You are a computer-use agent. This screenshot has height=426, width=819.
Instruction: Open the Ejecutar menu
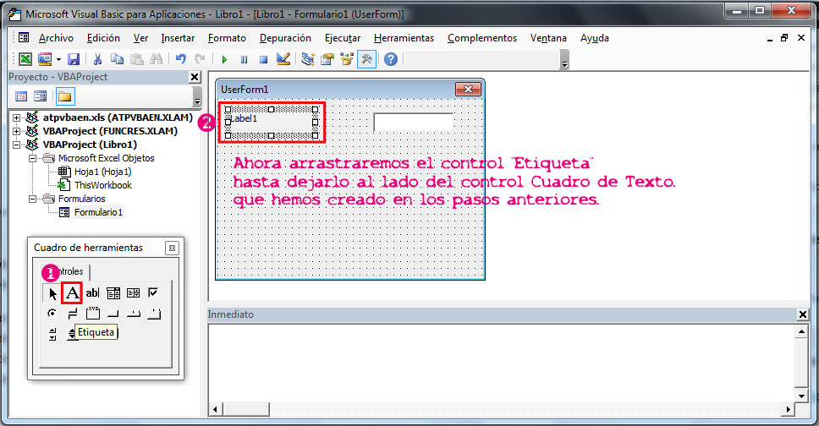coord(343,38)
